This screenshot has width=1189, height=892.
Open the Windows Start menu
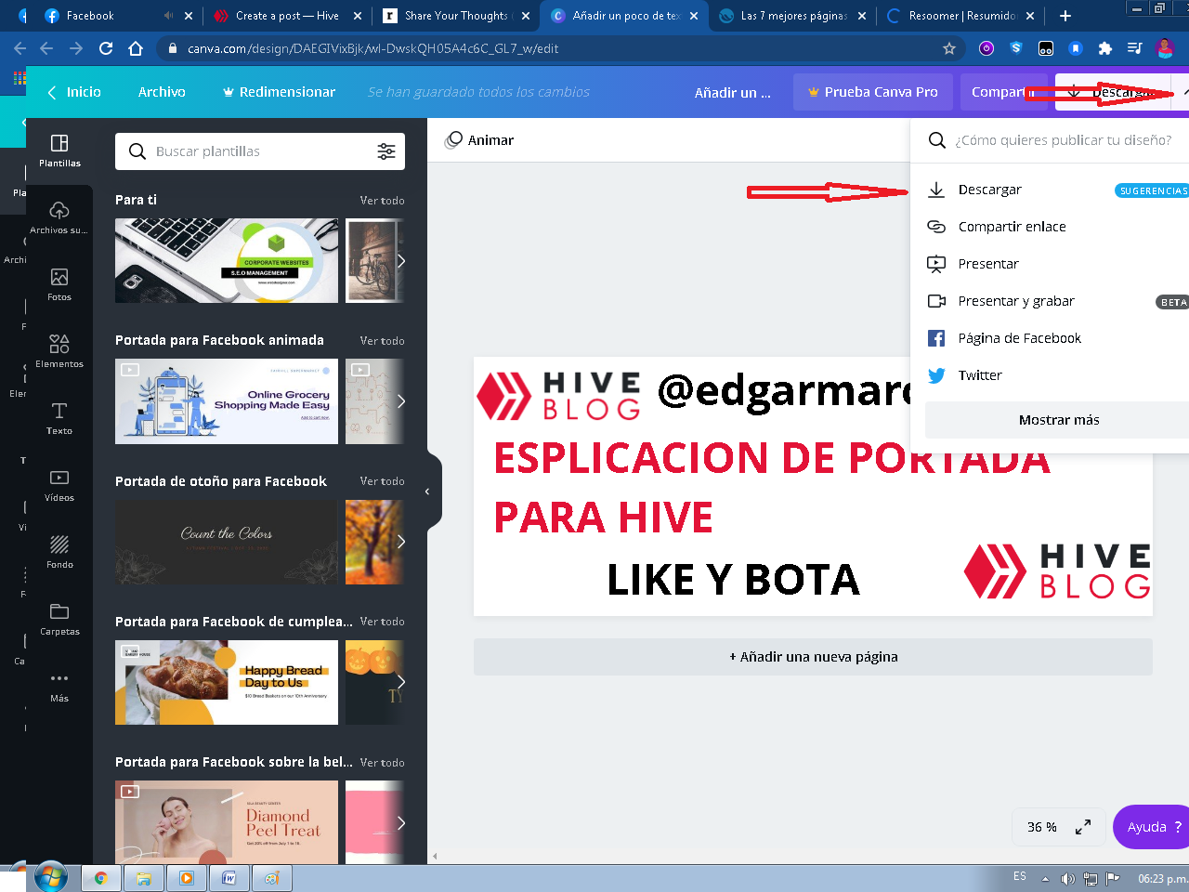pos(50,877)
